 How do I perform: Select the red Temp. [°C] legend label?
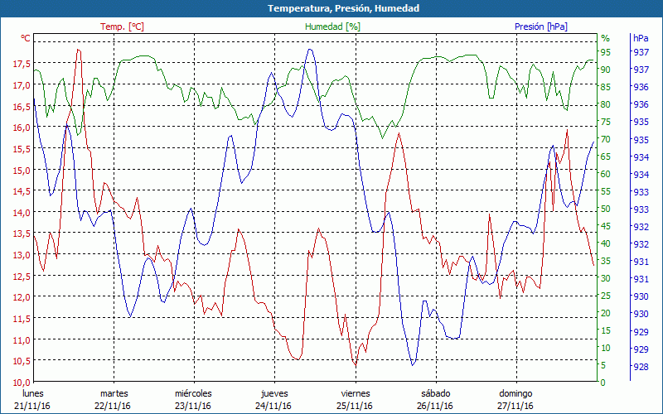pos(122,26)
